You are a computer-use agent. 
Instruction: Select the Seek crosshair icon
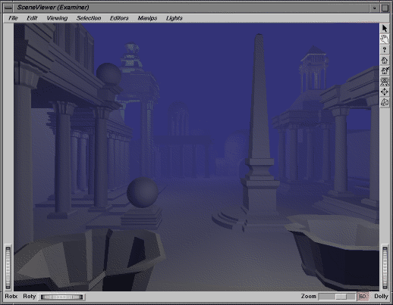click(385, 92)
